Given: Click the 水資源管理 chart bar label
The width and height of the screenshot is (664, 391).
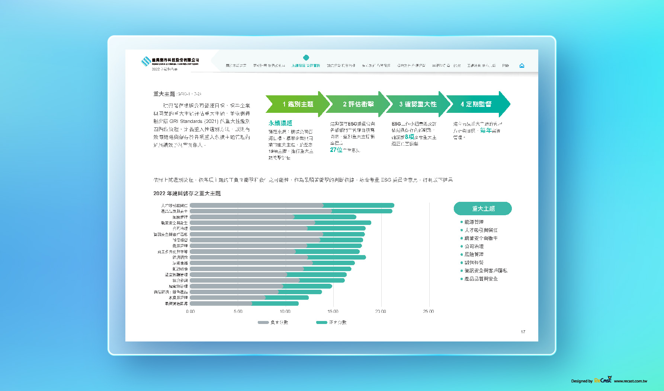Looking at the screenshot, I should [x=178, y=298].
